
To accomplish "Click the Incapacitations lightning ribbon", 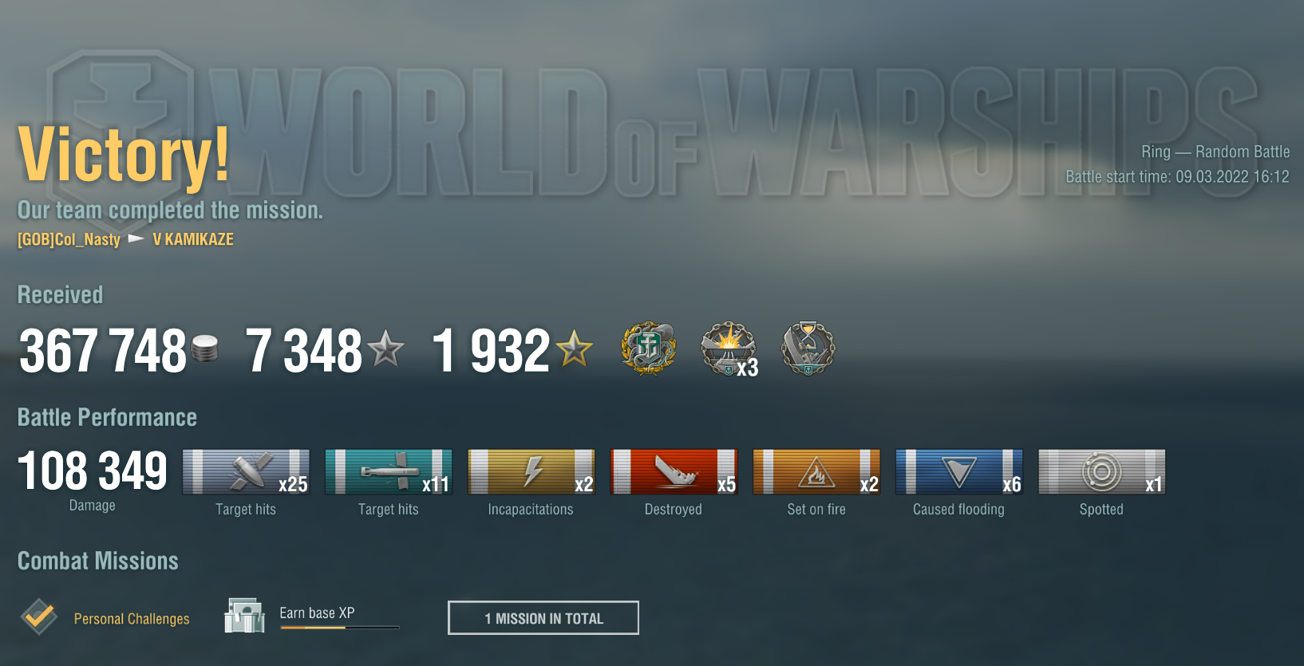I will [531, 472].
